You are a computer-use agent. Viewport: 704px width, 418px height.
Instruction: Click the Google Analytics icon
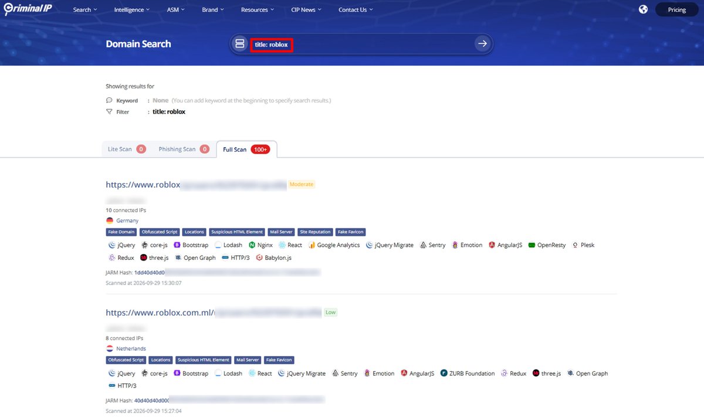click(x=312, y=245)
